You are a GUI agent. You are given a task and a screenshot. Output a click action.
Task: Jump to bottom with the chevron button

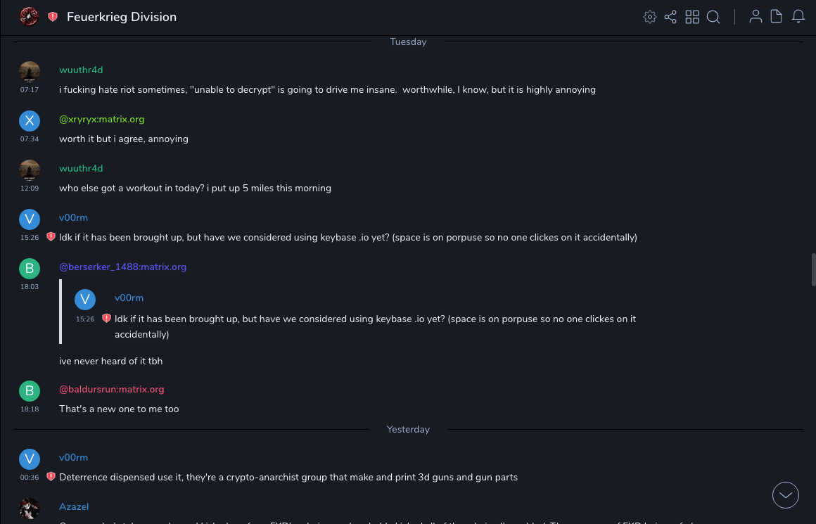click(x=786, y=495)
